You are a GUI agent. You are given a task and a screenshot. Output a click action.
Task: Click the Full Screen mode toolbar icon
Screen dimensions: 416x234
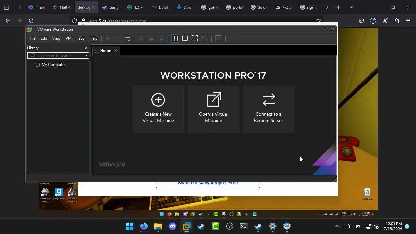(195, 38)
